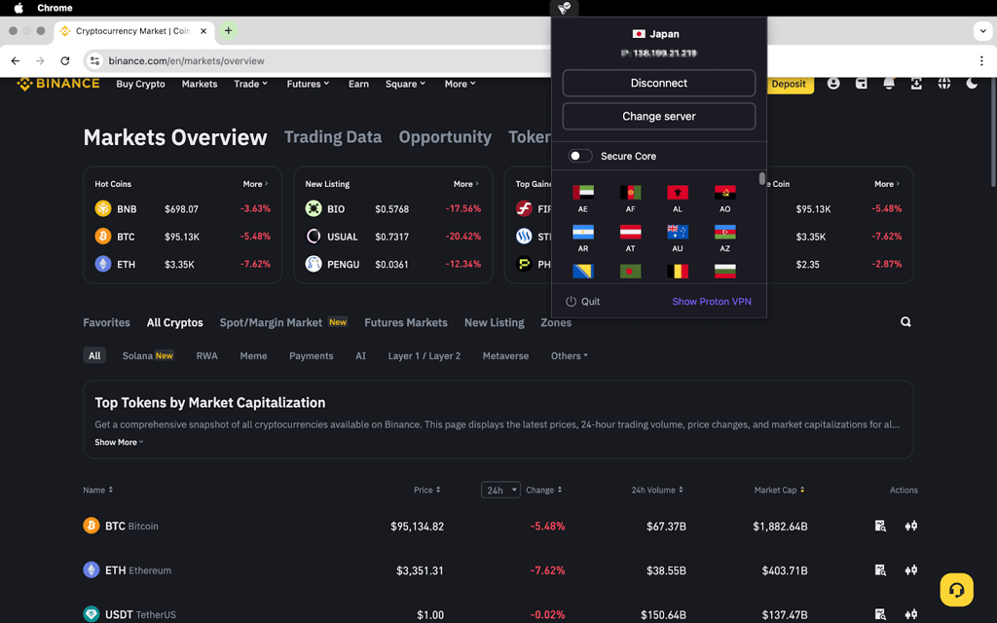This screenshot has height=623, width=997.
Task: Open the 24h change period dropdown
Action: point(500,491)
